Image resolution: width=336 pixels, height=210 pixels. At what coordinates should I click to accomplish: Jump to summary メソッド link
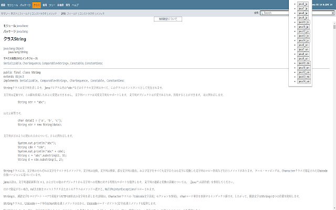click(x=52, y=14)
